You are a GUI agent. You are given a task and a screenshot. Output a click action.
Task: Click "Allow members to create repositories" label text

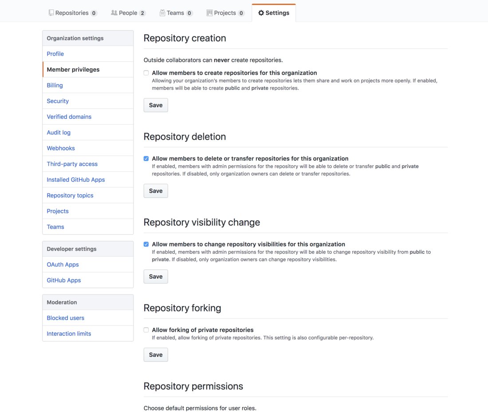(x=234, y=73)
